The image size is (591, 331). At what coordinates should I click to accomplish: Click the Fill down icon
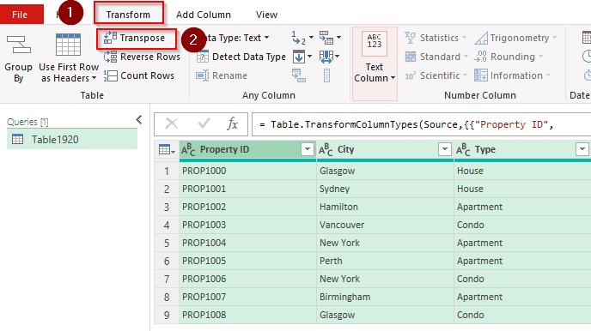[x=299, y=57]
